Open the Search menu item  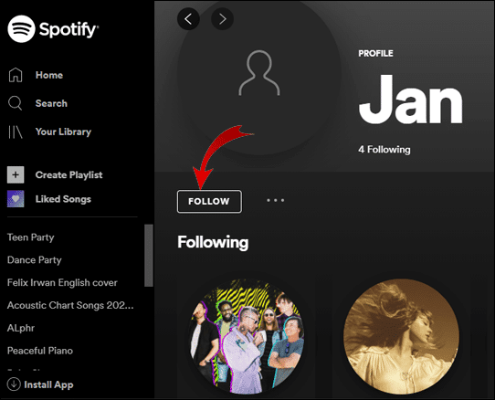click(51, 103)
